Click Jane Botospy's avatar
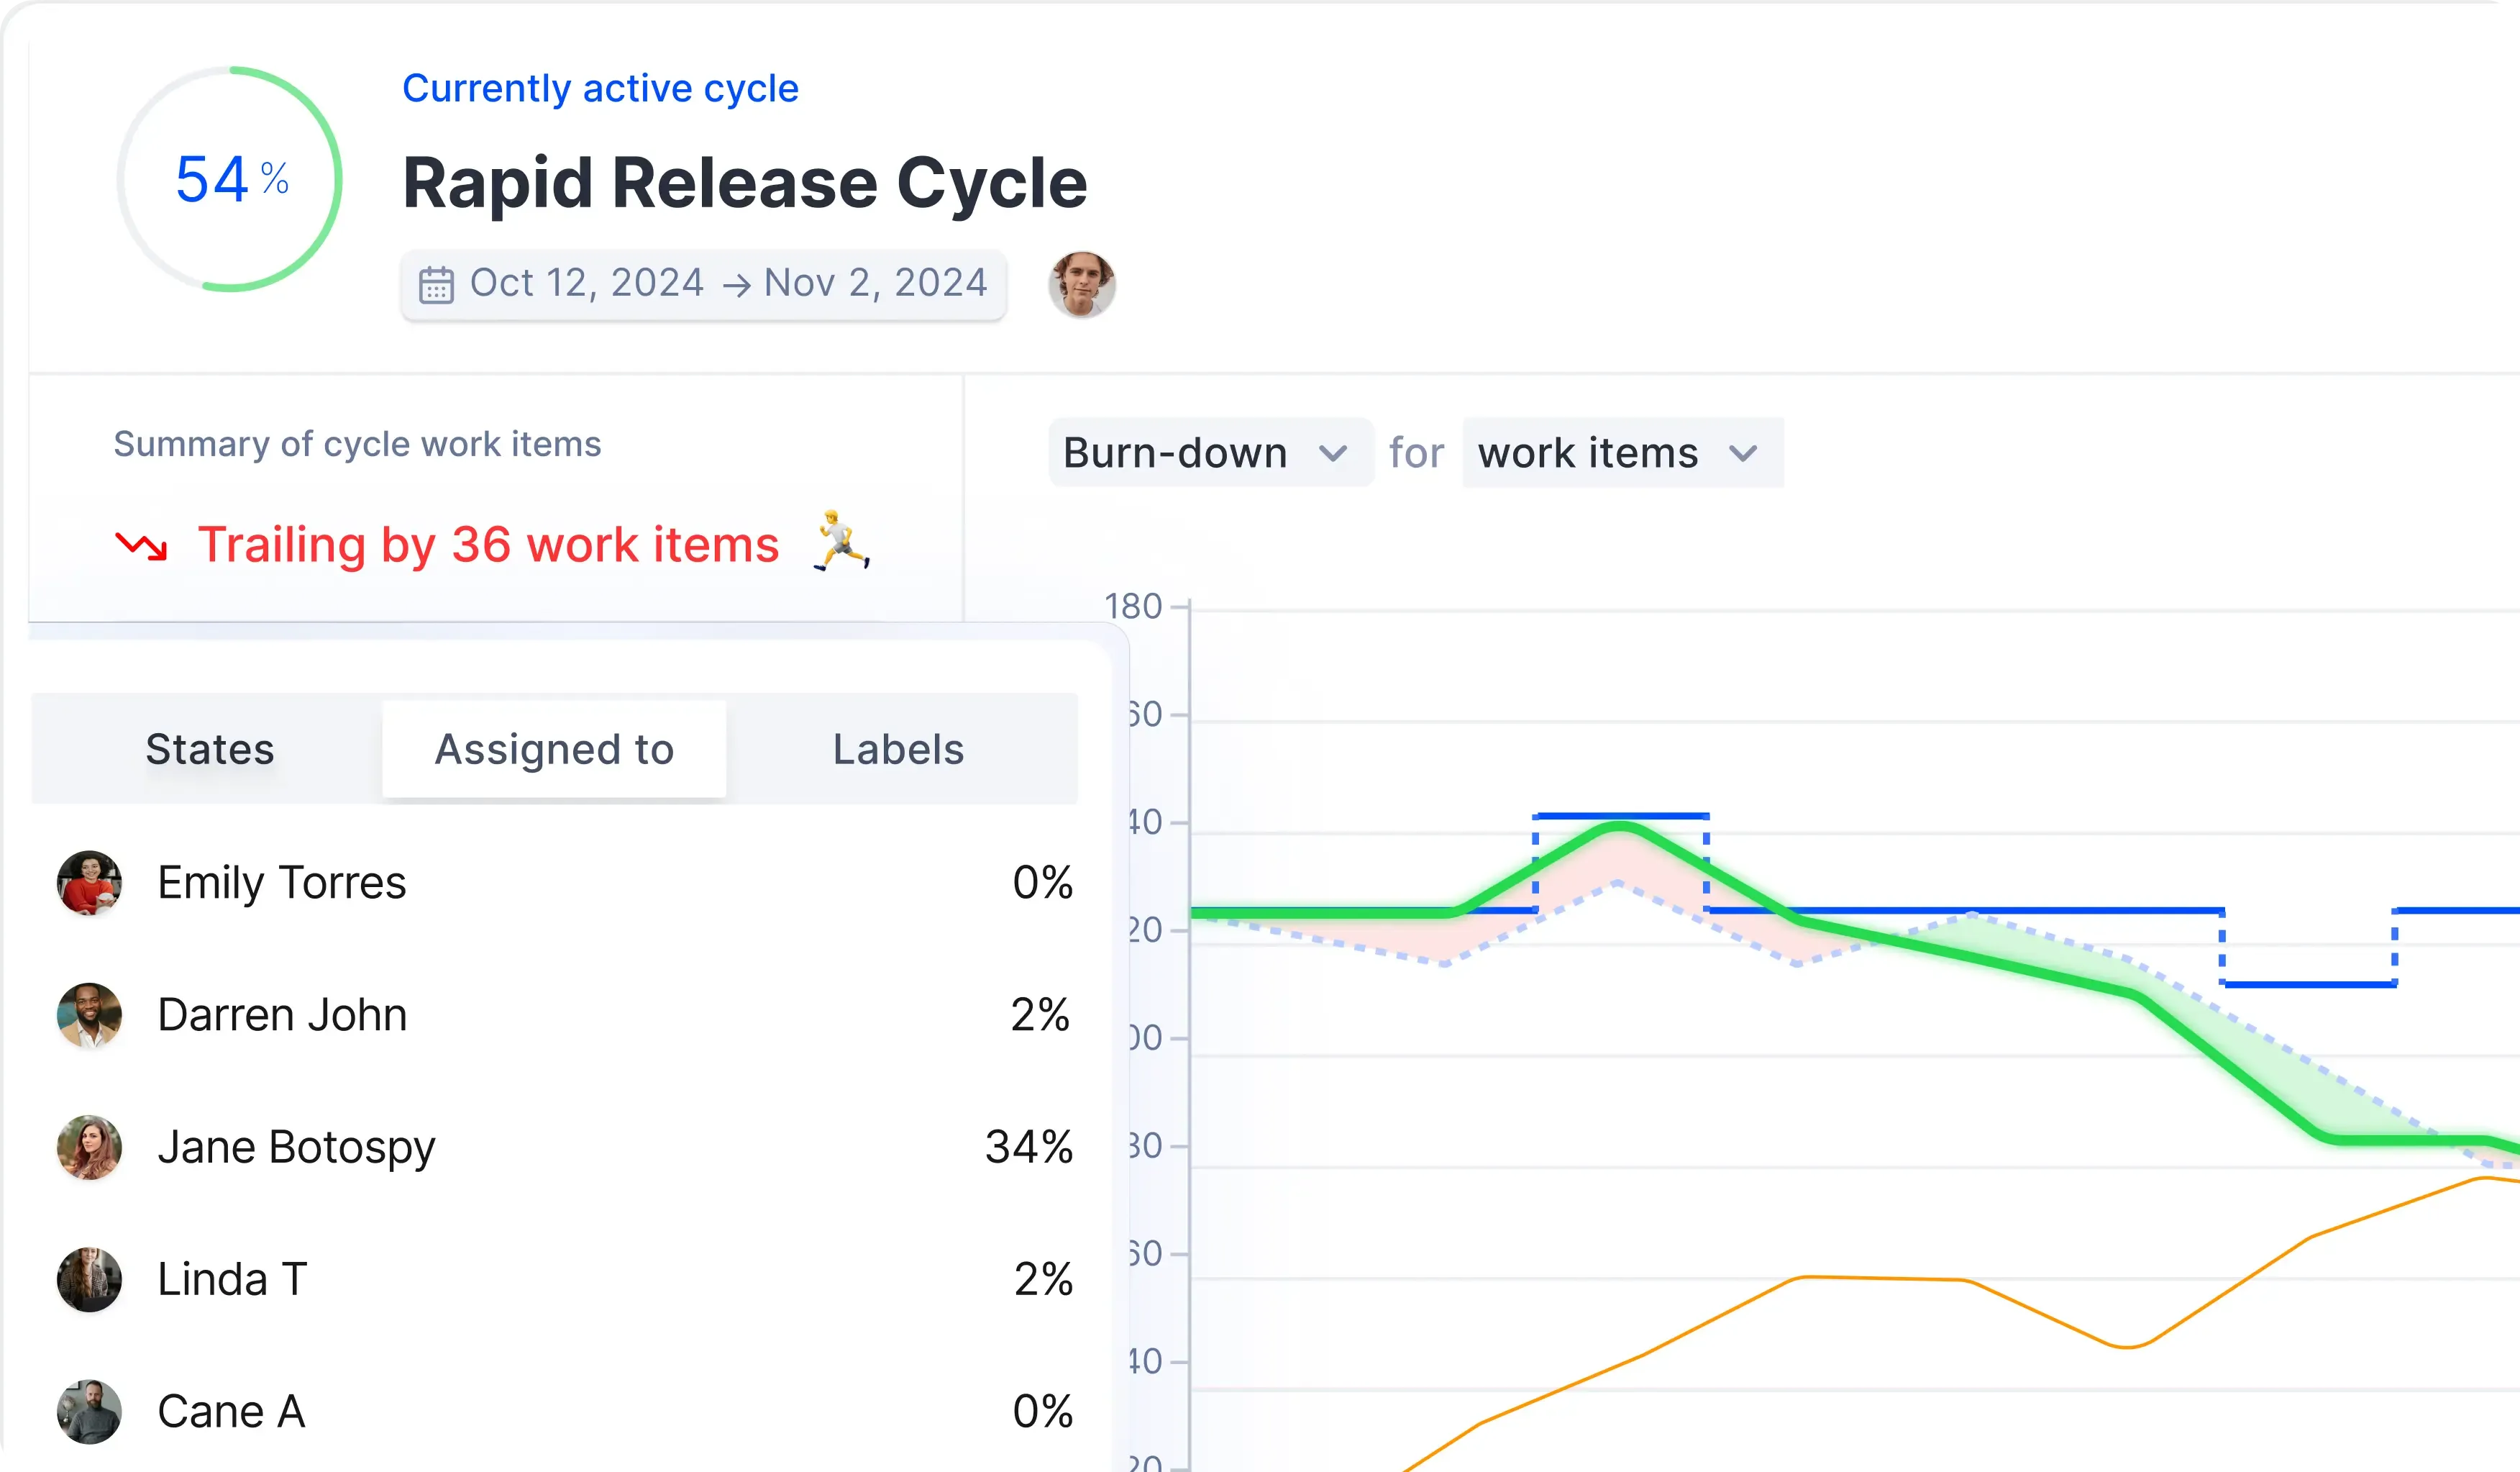2520x1472 pixels. pyautogui.click(x=89, y=1147)
